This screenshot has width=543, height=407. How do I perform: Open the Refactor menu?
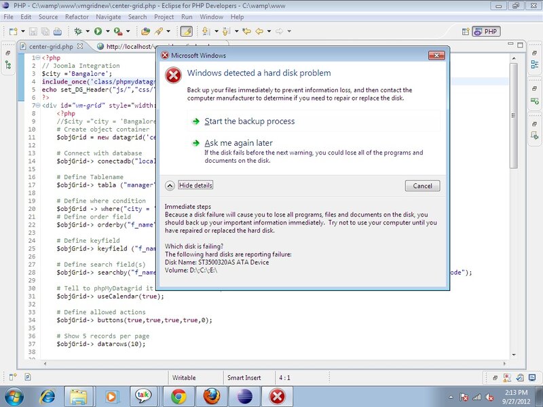click(x=77, y=17)
